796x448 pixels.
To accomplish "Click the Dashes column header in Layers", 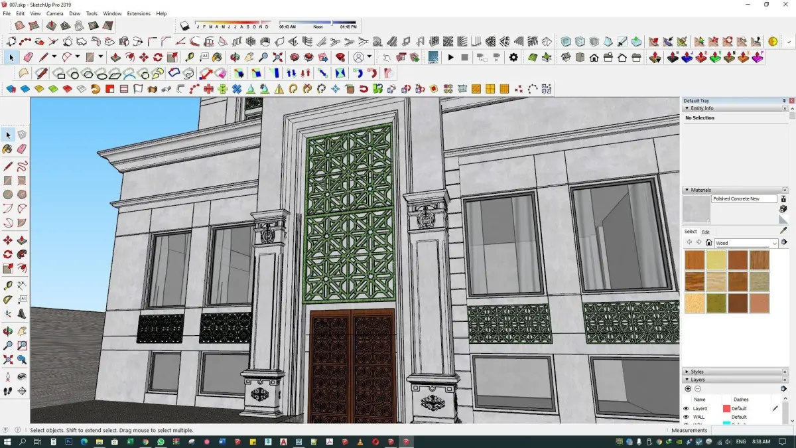I will (741, 400).
